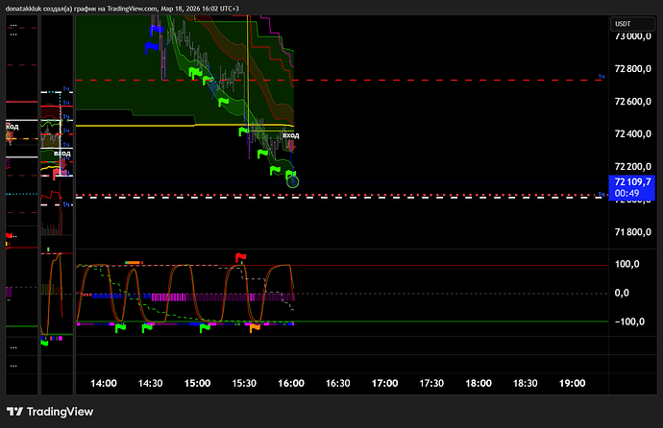Click the 00:49 candle countdown timer
This screenshot has width=663, height=428.
tap(627, 193)
